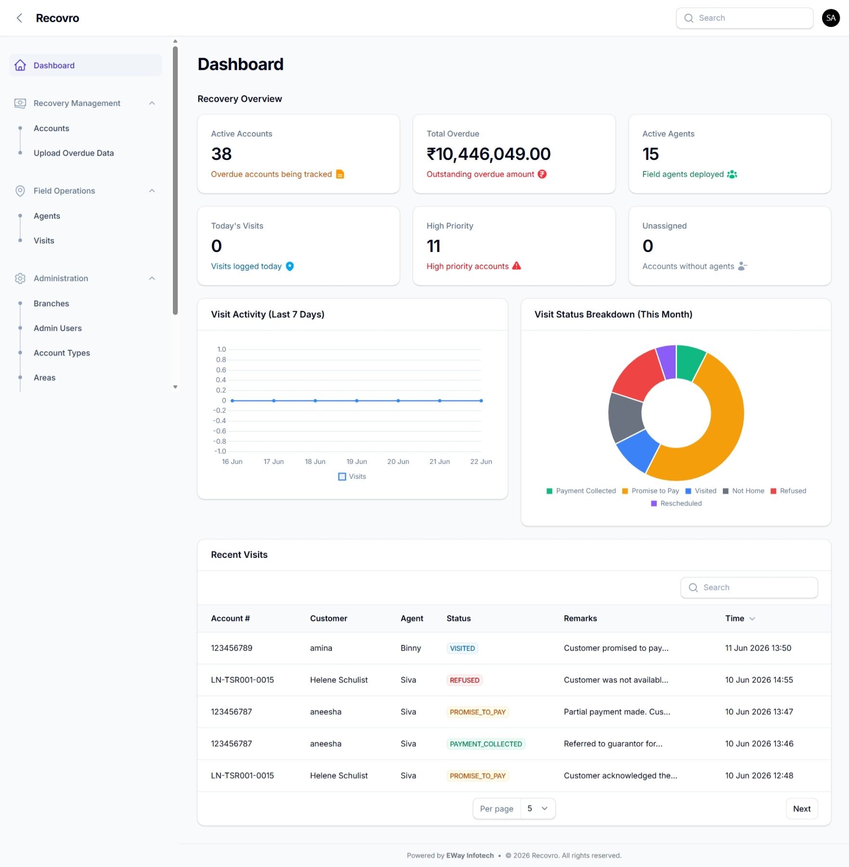The image size is (849, 867).
Task: Click the back arrow next to Recovro
Action: (19, 18)
